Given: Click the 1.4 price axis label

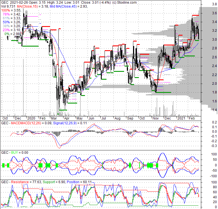Looking at the screenshot, I should click(214, 110).
